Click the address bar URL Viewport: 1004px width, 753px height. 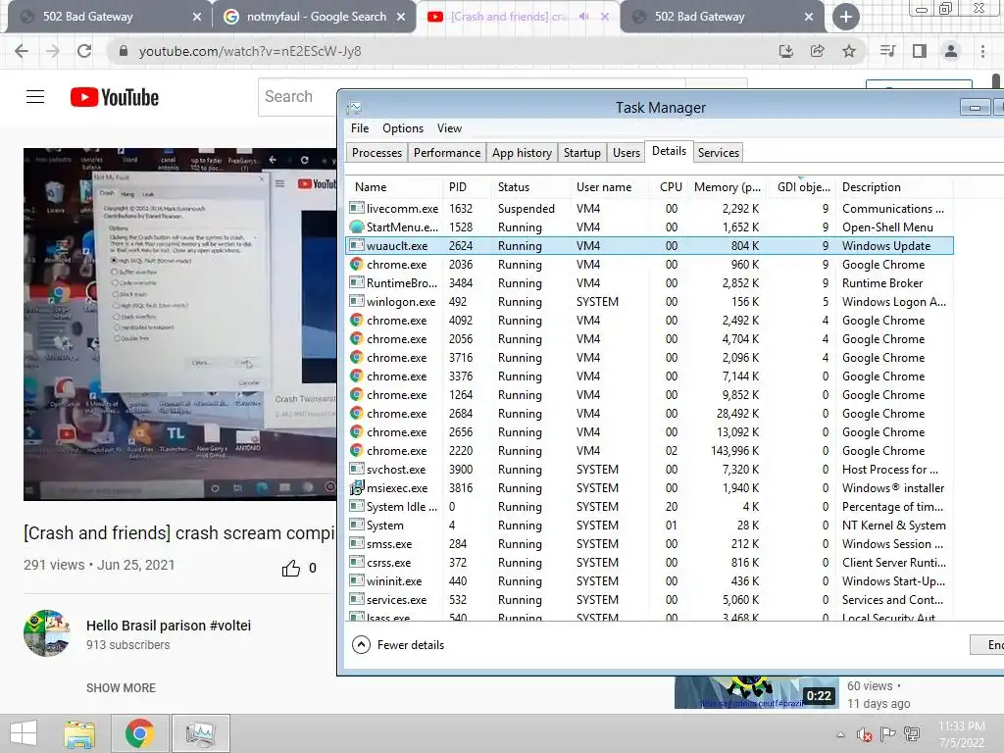250,51
